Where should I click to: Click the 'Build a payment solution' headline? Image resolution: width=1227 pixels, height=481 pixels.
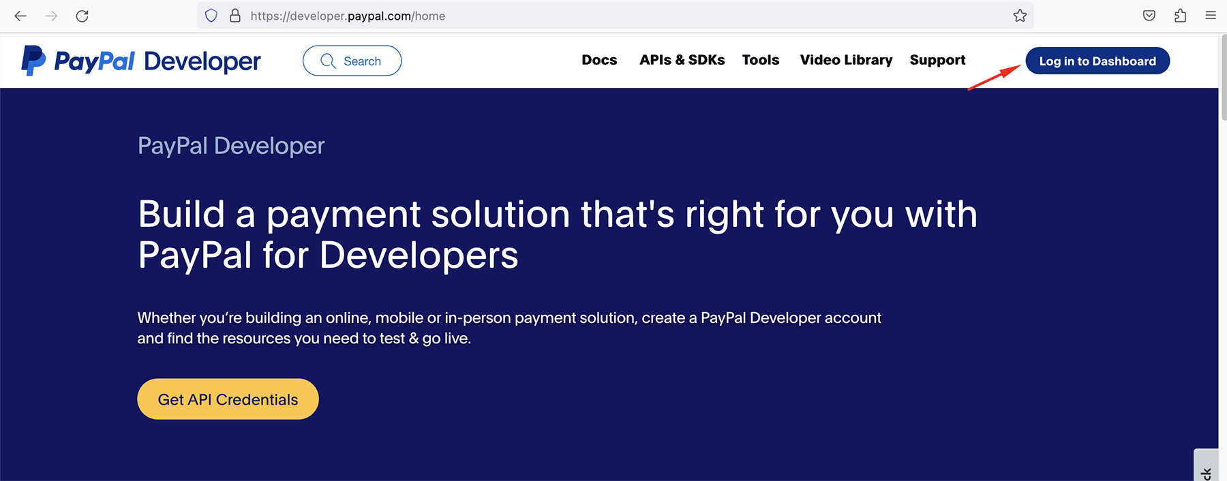558,234
